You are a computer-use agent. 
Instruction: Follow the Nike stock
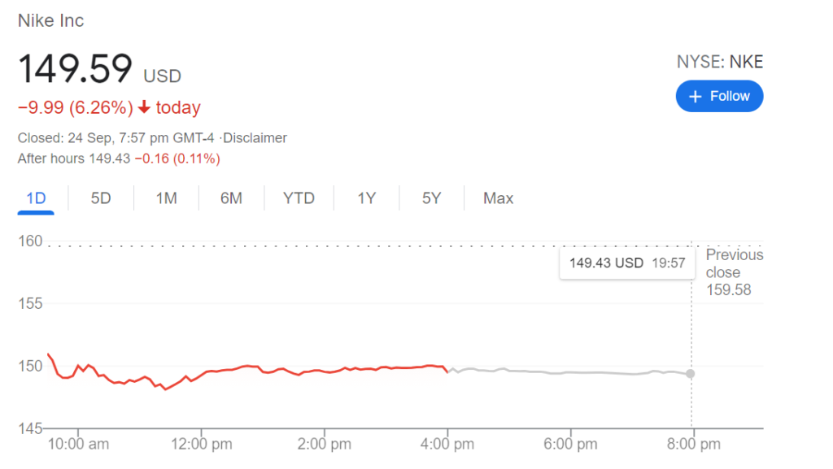tap(719, 96)
